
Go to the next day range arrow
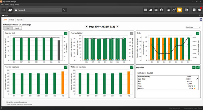tap(117, 27)
